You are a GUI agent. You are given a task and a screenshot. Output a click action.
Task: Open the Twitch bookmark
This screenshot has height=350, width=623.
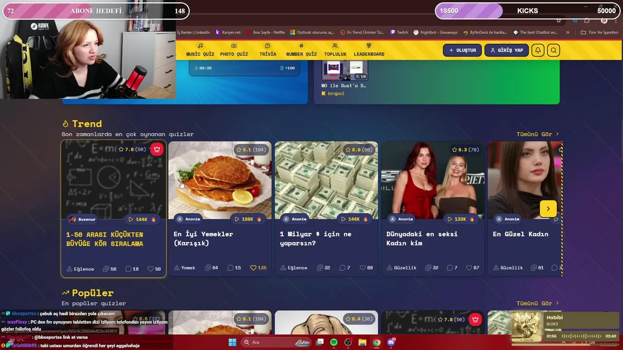tap(399, 33)
